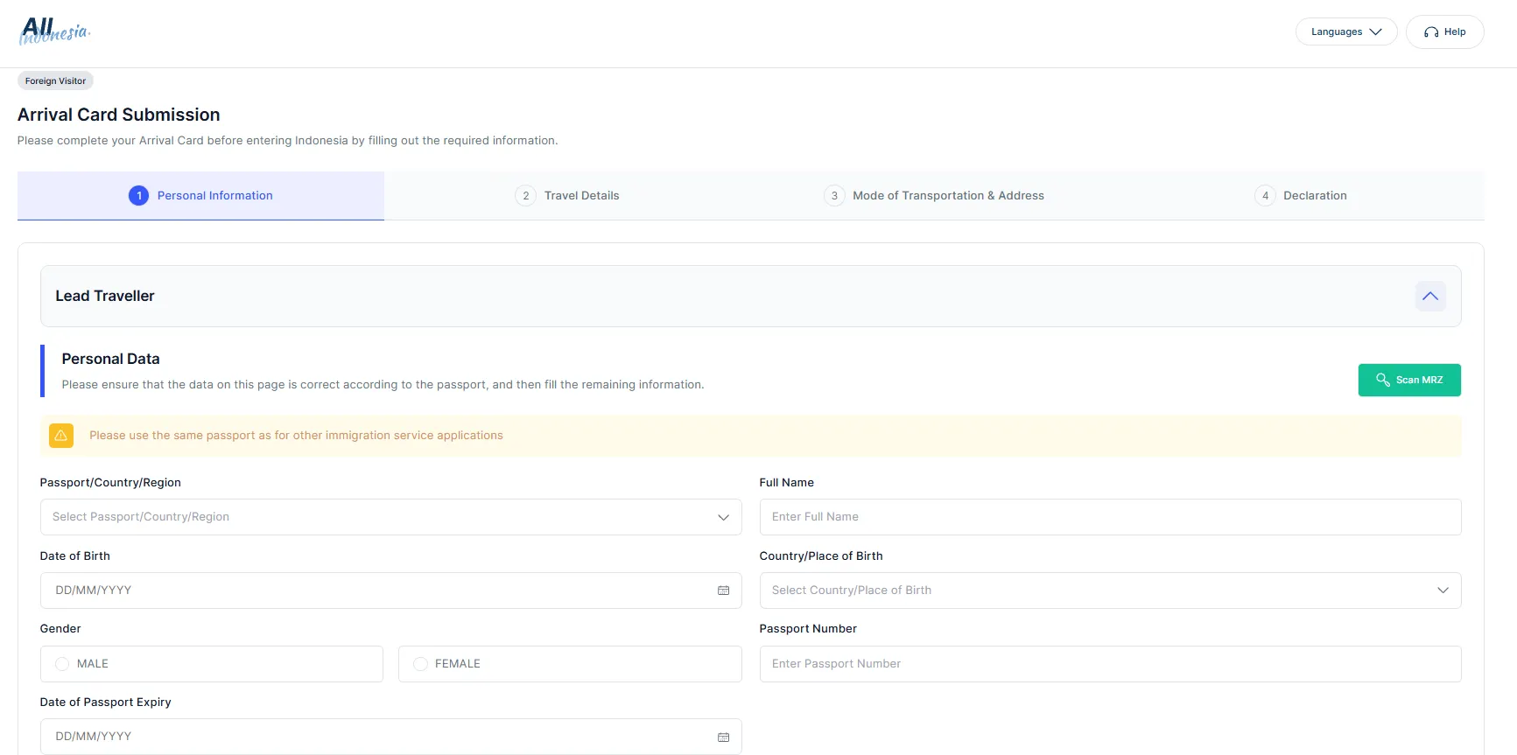Click the passport usage warning message text
Viewport: 1517px width, 755px height.
pyautogui.click(x=296, y=436)
